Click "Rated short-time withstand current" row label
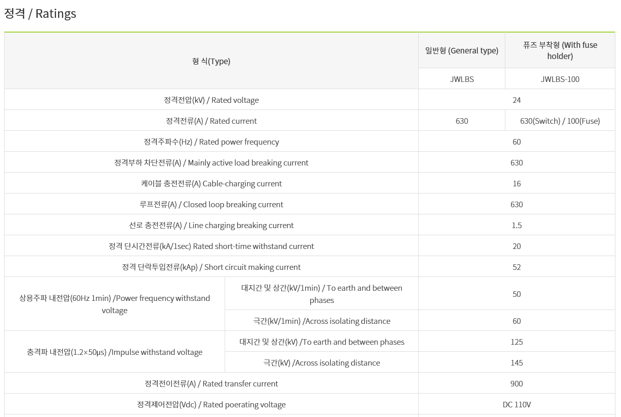This screenshot has height=417, width=621. [x=211, y=246]
